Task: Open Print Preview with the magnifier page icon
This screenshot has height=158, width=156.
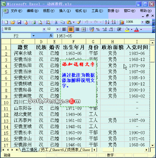Action: tap(40, 22)
